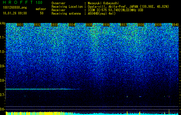Image resolution: width=181 pixels, height=115 pixels.
Task: Click the yellow signal-level bars at bottom left
Action: tap(39, 113)
